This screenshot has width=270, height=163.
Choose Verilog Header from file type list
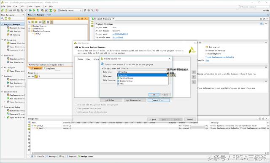143,78
